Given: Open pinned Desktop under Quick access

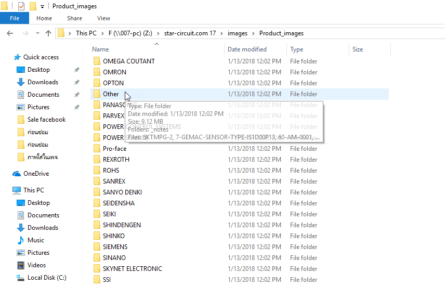Looking at the screenshot, I should [33, 70].
